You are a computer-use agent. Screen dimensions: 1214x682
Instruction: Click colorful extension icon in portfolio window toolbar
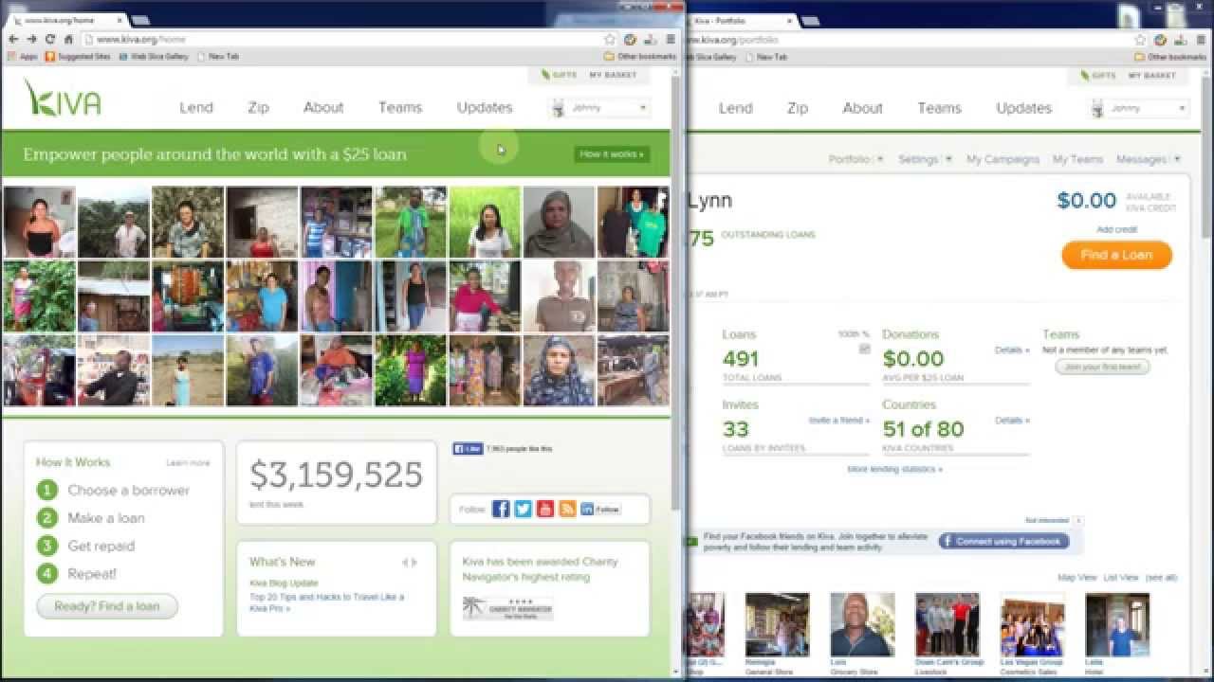(x=1161, y=40)
